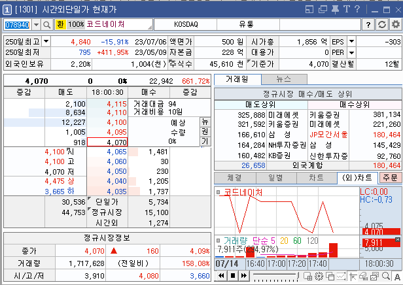Click the 코드네이처 stock name field
Screen dimensions: 403x285
point(105,24)
